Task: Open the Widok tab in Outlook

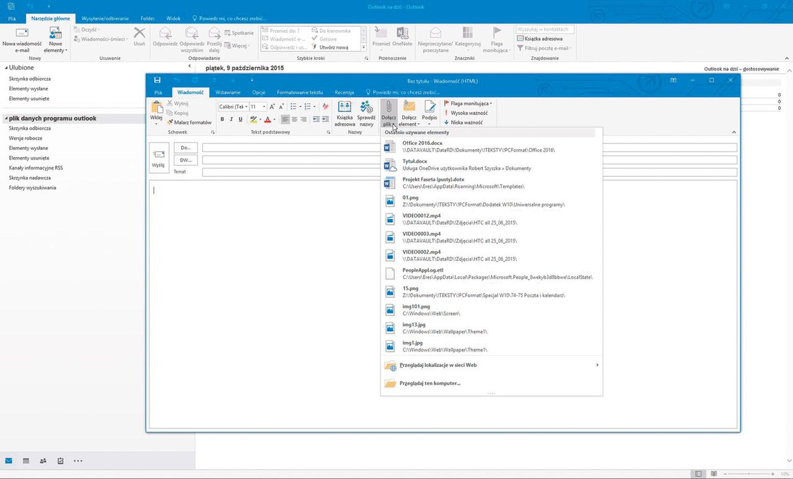Action: 173,19
